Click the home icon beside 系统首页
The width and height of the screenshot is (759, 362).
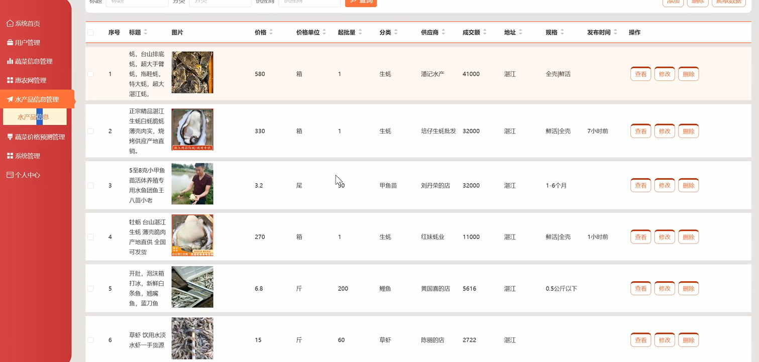click(x=10, y=24)
